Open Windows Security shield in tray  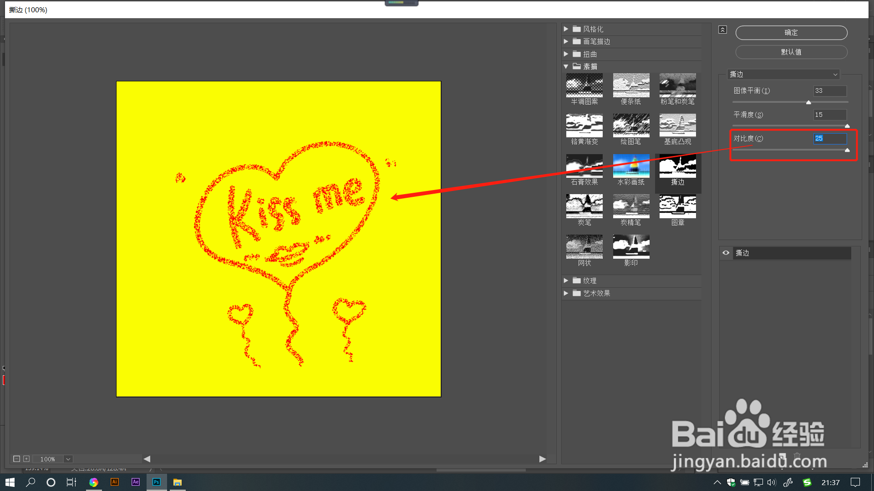731,482
